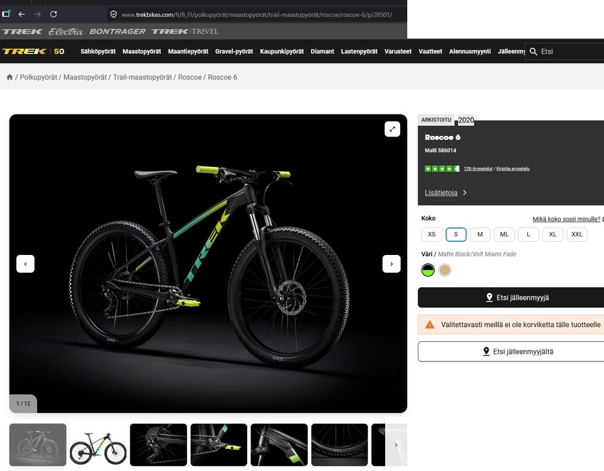Open the Diamant menu

click(x=322, y=51)
